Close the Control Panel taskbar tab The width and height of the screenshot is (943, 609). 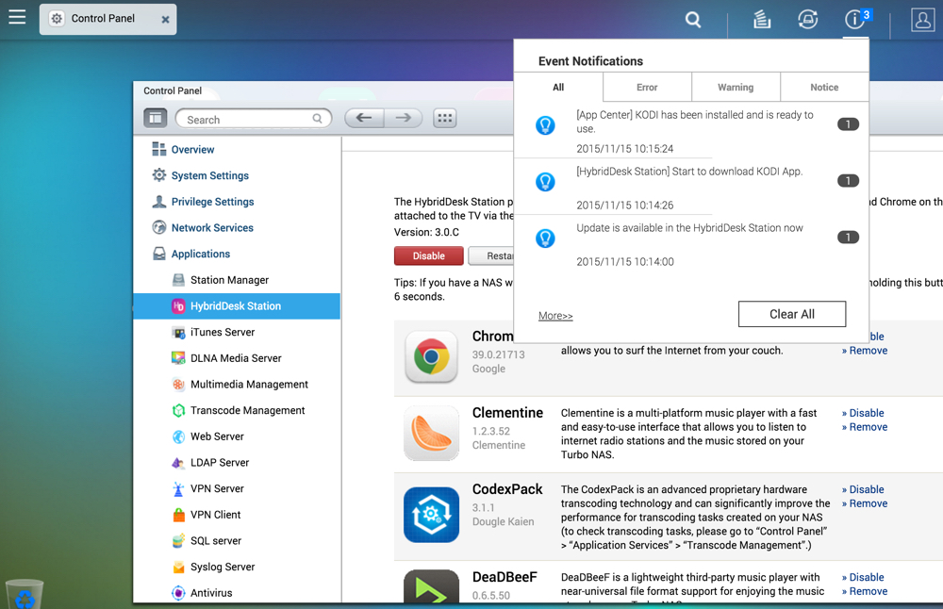point(165,19)
